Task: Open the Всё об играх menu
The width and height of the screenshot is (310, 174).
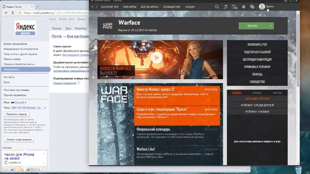Action: (150, 7)
